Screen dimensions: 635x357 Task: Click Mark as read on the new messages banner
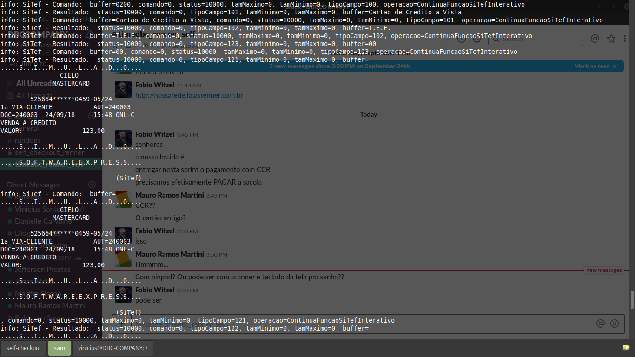pyautogui.click(x=592, y=66)
